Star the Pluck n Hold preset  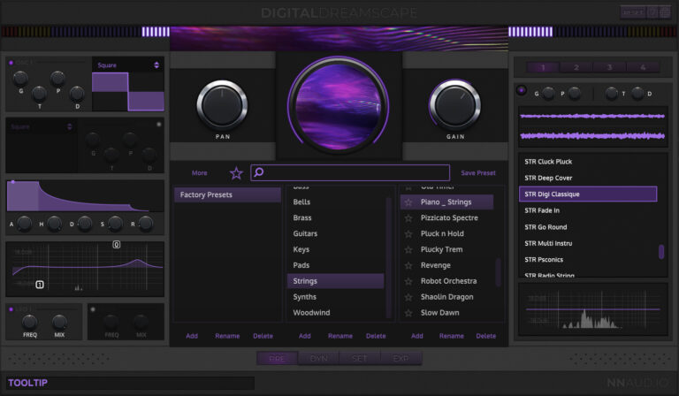coord(408,233)
